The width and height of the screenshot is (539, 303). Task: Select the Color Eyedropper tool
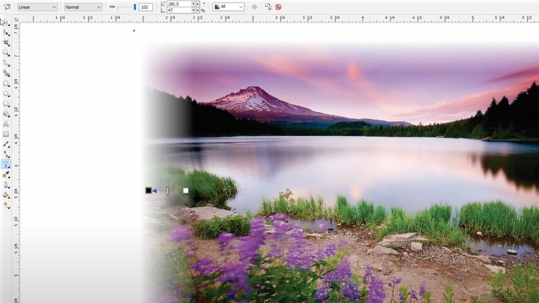point(6,174)
